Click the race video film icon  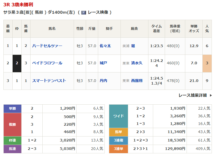tap(84, 12)
